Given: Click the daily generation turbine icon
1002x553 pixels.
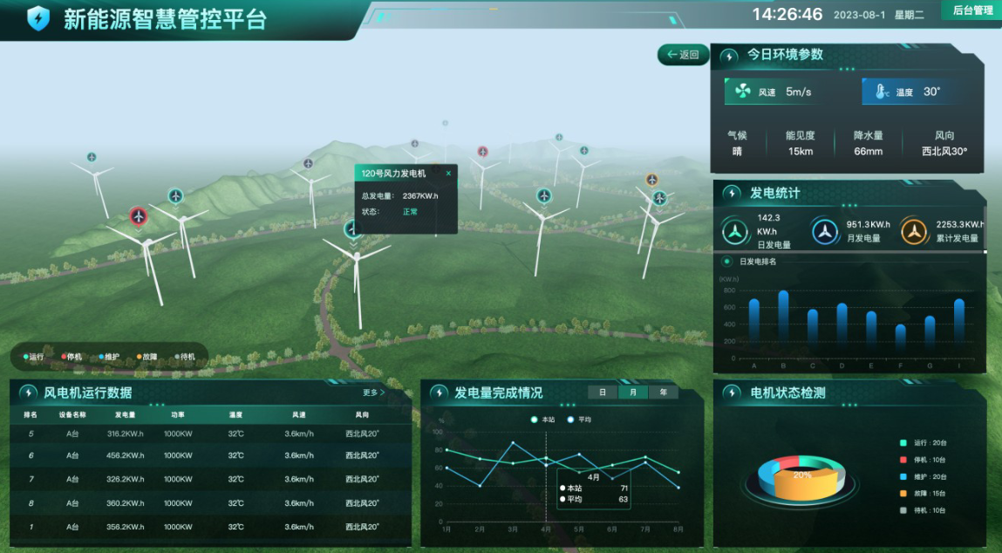Looking at the screenshot, I should click(x=736, y=231).
